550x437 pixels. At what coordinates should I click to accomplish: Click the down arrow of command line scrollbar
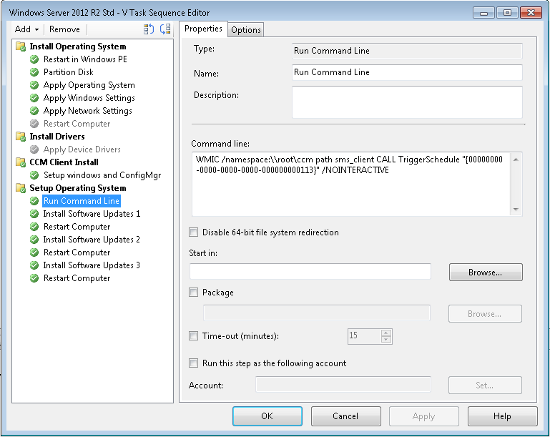tap(516, 210)
